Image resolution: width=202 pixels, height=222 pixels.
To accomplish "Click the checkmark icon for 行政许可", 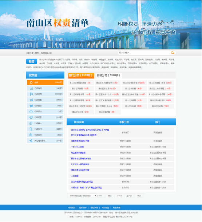I will [x=31, y=88].
